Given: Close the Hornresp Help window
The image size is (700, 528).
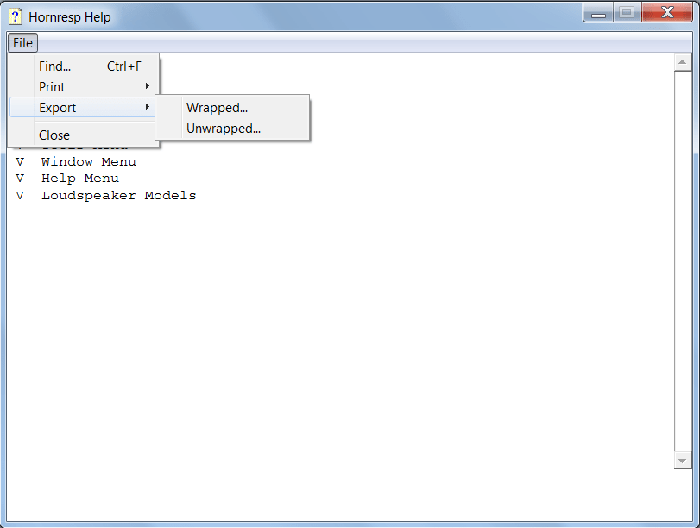Looking at the screenshot, I should tap(667, 12).
